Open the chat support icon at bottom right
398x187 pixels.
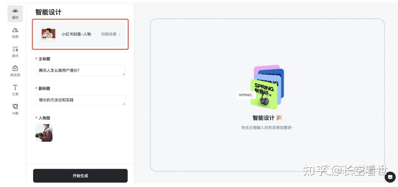[390, 177]
